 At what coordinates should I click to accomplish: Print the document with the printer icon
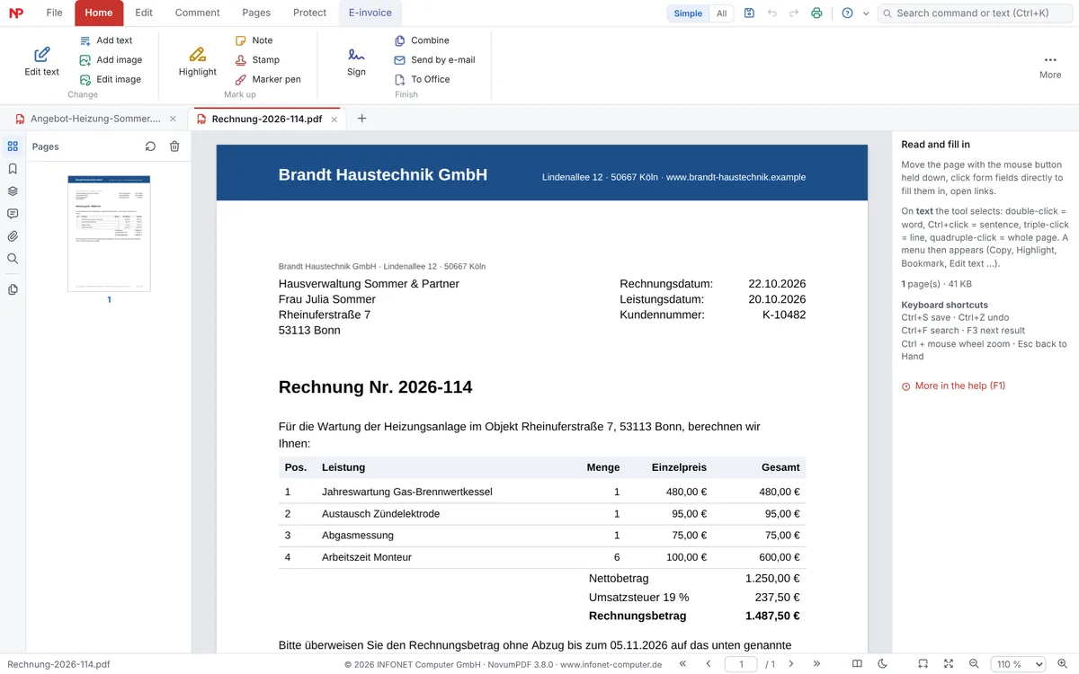(x=816, y=13)
